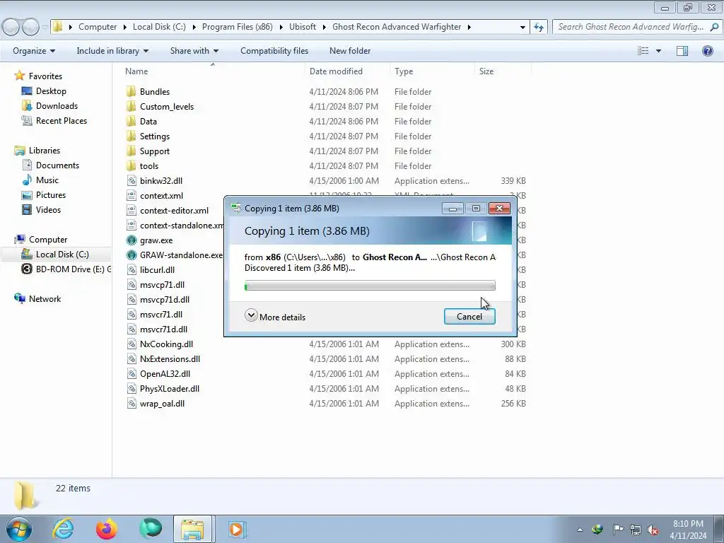Select the Bundles folder icon
The height and width of the screenshot is (543, 724).
point(132,91)
